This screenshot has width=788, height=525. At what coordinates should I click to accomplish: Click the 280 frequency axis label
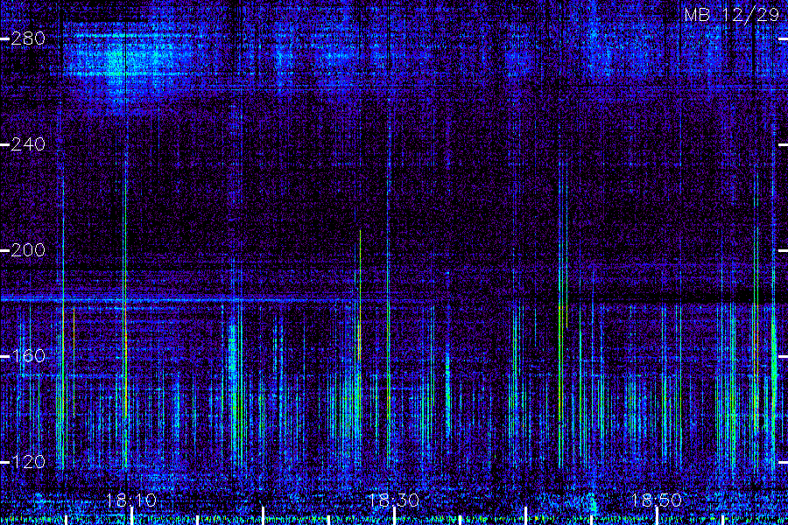pos(28,38)
